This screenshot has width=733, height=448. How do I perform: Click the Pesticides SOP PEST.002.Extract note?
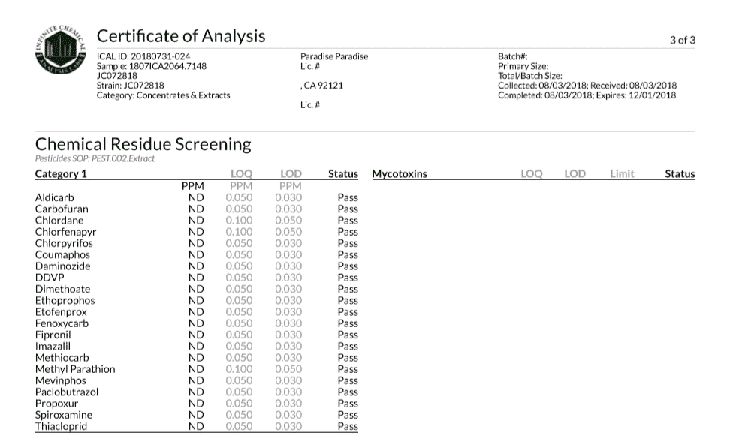point(95,158)
